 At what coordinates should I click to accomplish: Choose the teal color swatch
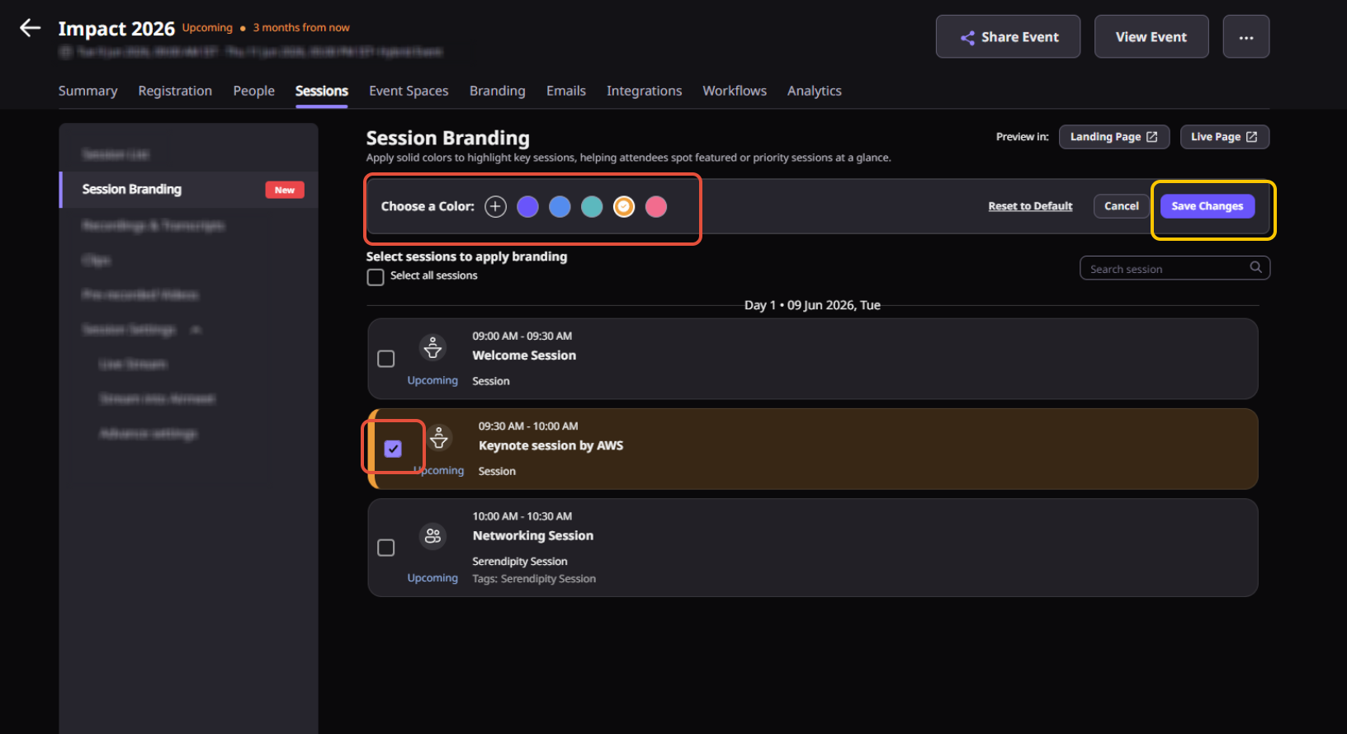coord(592,207)
